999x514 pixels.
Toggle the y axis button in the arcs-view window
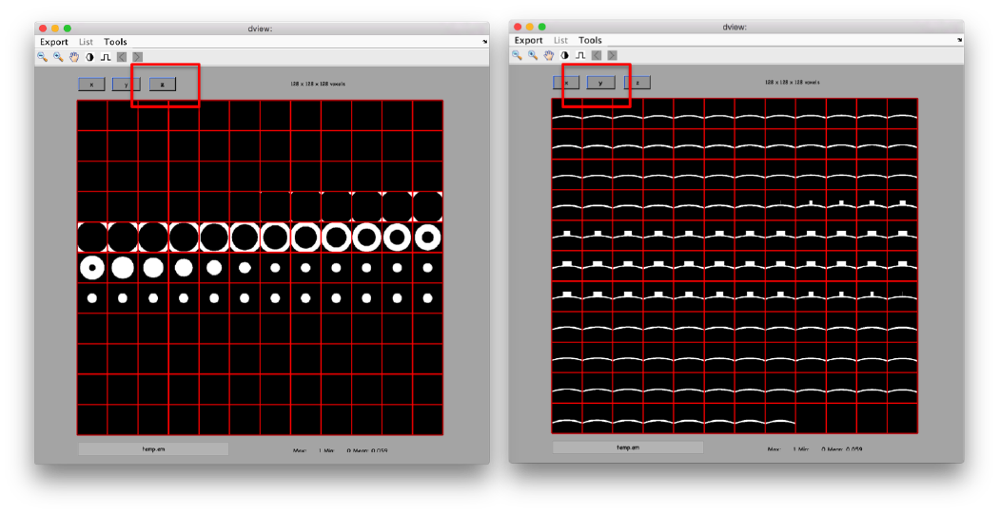600,83
